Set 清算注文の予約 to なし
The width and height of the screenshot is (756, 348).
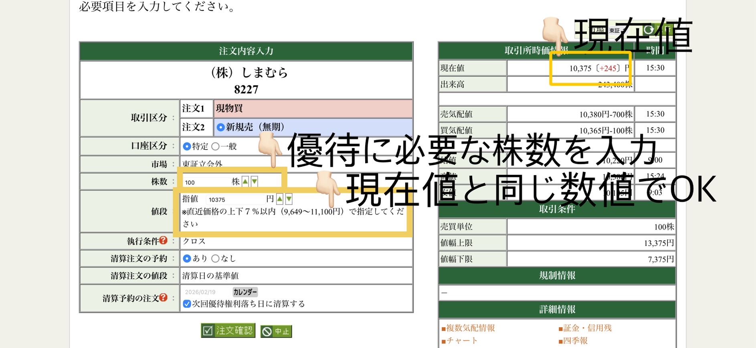coord(215,259)
